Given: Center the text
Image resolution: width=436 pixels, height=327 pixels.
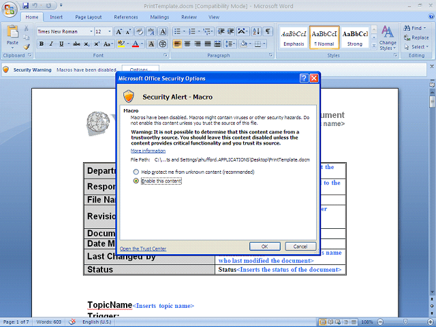Looking at the screenshot, I should point(187,44).
